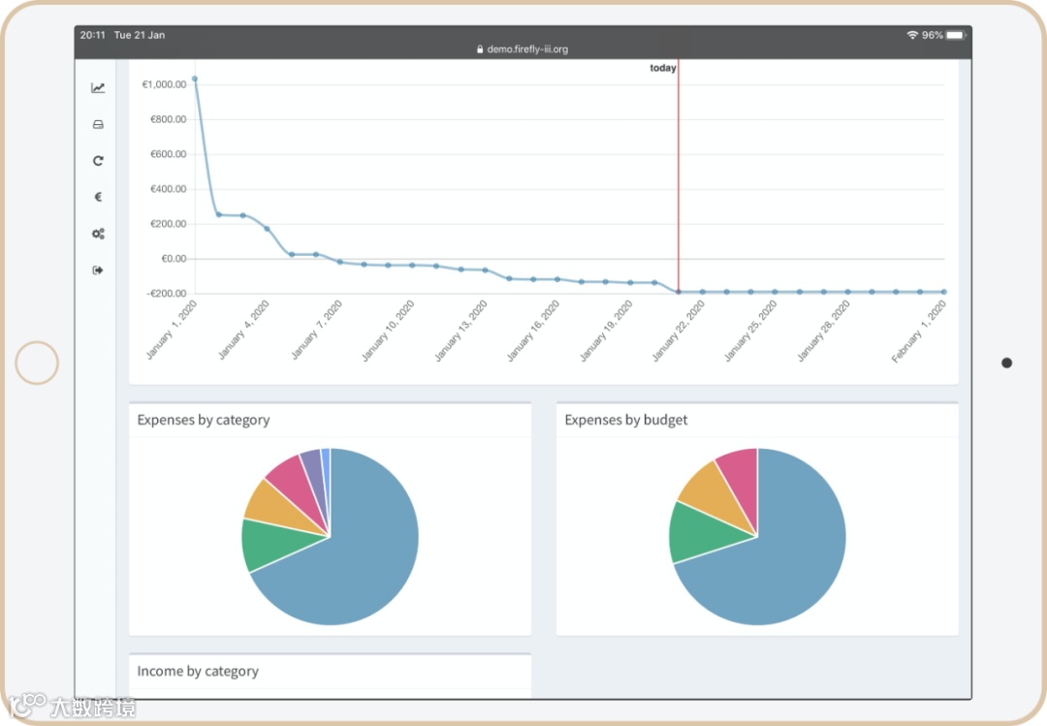This screenshot has height=726, width=1047.
Task: Click the €800.00 y-axis label
Action: [x=169, y=119]
